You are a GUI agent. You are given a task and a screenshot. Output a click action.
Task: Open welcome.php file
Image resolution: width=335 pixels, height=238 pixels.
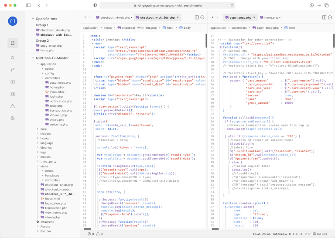pos(57,124)
